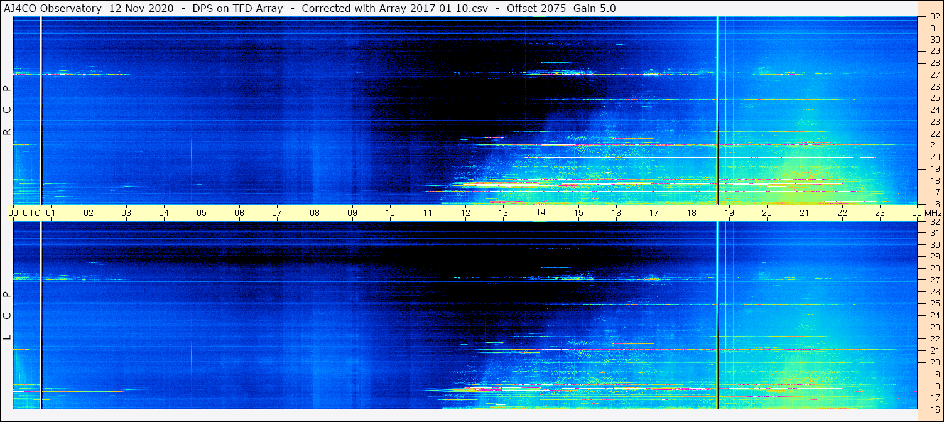Click the 12 hour mark on the UTC axis
This screenshot has height=422, width=944.
[465, 213]
